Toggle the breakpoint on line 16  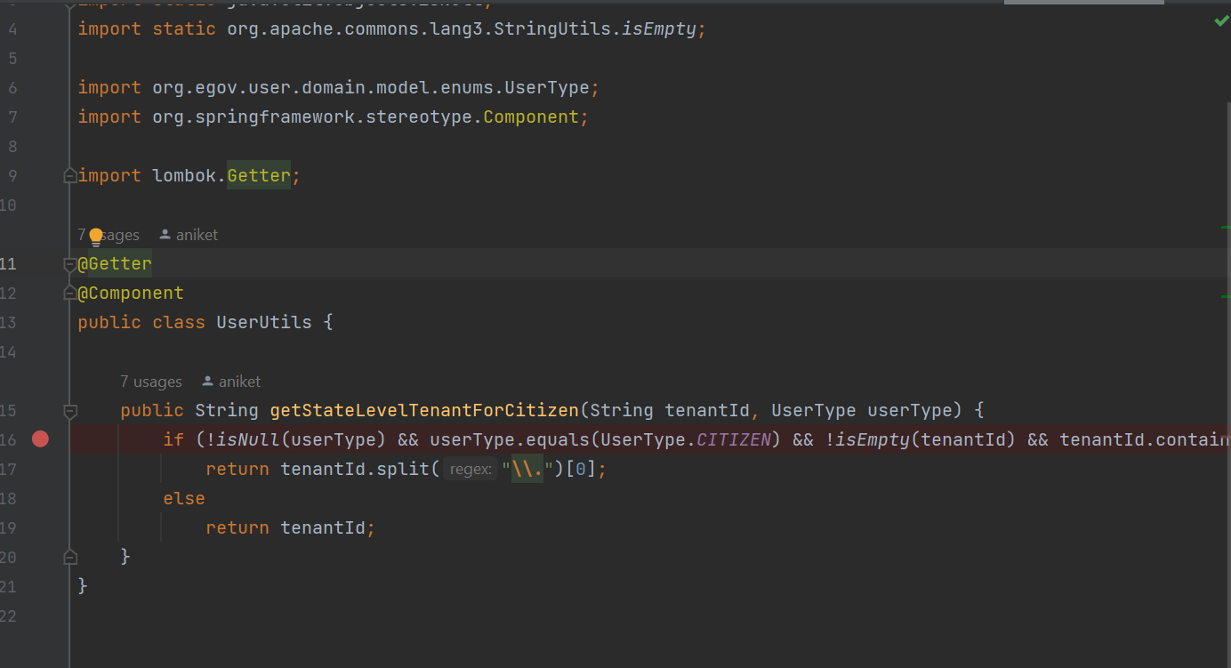[40, 439]
